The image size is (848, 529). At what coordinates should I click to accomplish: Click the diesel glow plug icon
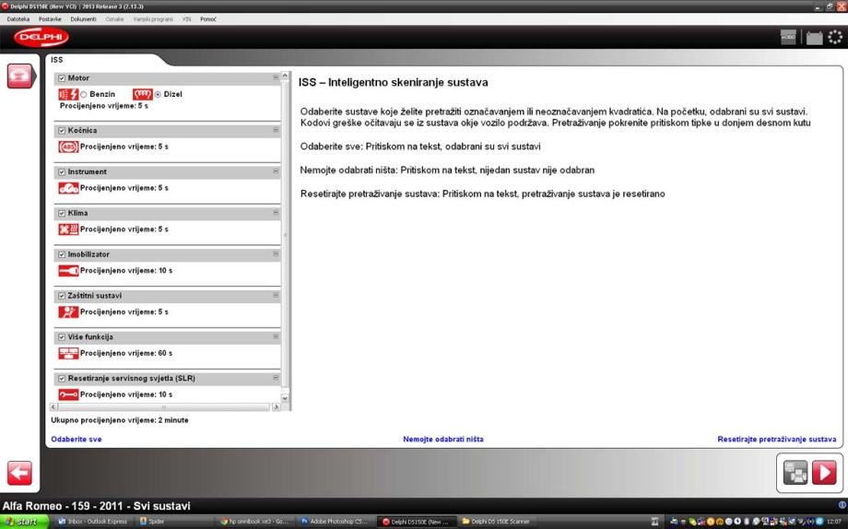coord(143,94)
